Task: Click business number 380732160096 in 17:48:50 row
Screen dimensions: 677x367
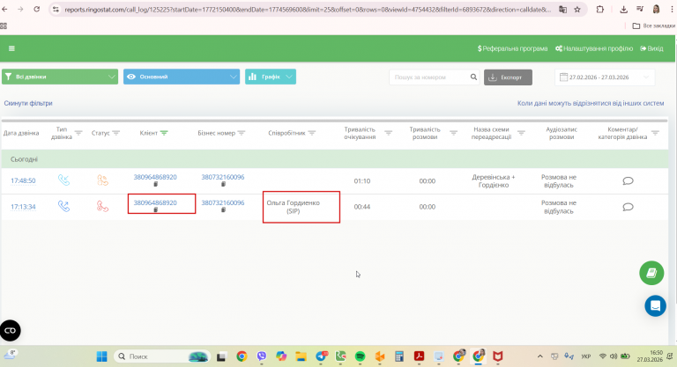Action: 223,177
